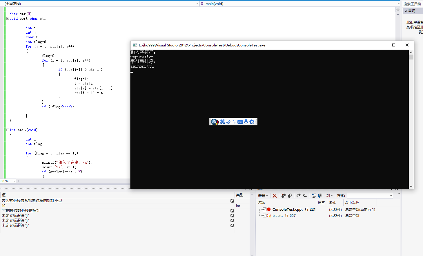
Task: Click export breakpoints arrow icon
Action: point(298,196)
